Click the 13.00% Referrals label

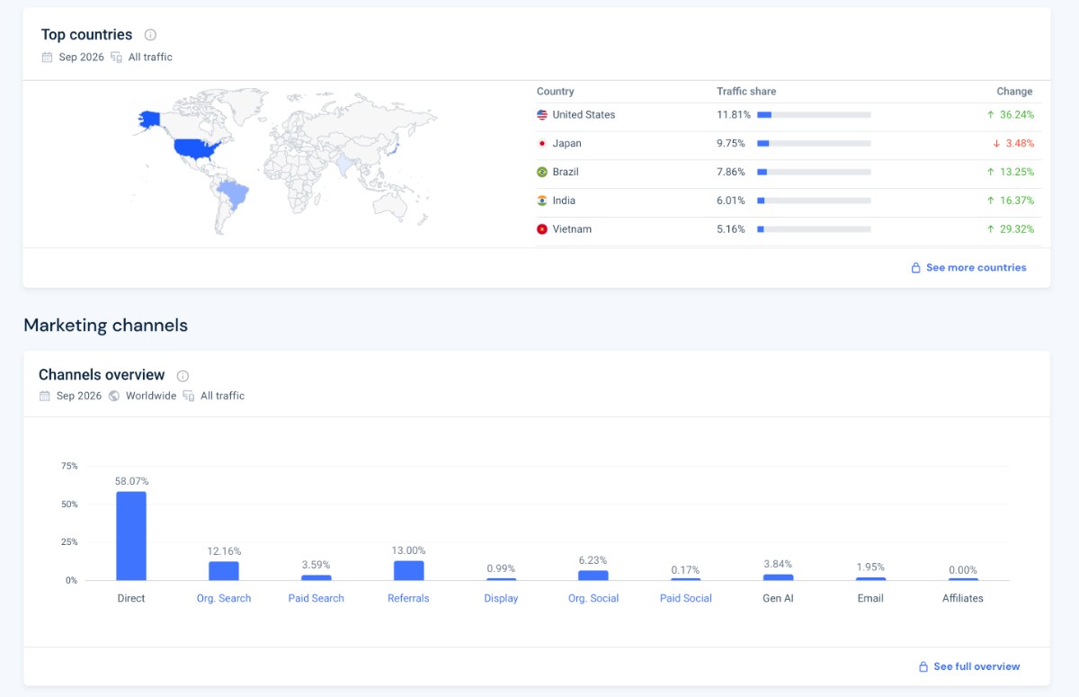coord(409,551)
